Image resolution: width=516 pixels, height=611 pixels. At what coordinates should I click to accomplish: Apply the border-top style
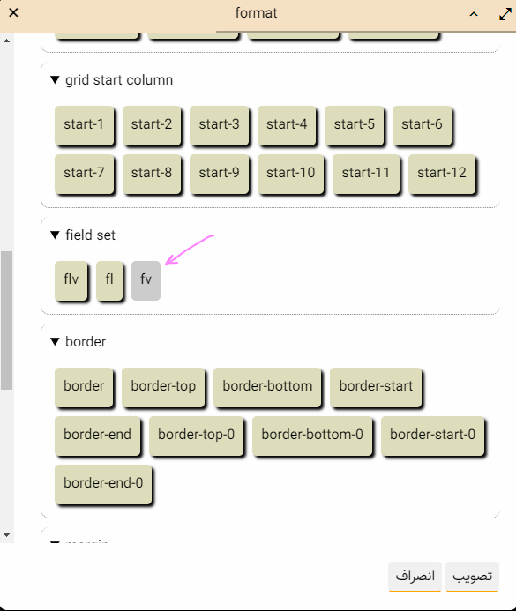click(163, 387)
